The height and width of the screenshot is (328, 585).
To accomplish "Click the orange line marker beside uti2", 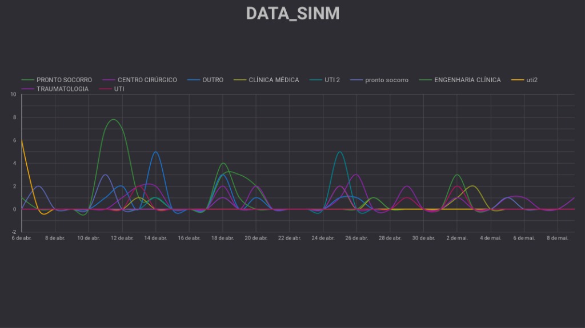I will click(517, 80).
